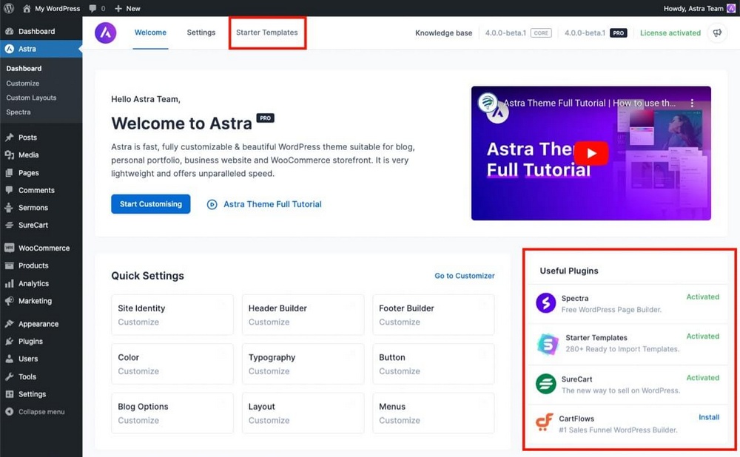Open the Menus quick setting card
The height and width of the screenshot is (457, 740).
tap(433, 413)
